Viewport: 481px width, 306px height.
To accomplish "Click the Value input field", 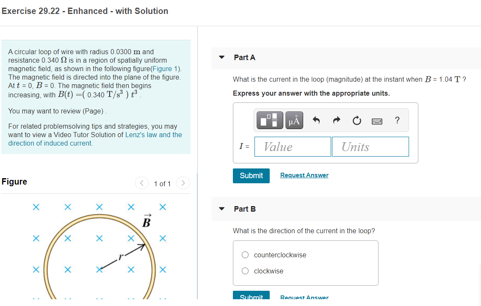I will (x=292, y=146).
